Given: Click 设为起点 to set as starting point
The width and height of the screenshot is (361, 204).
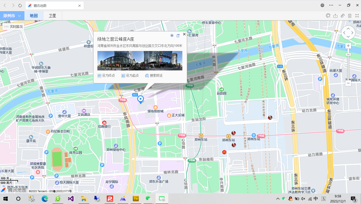Looking at the screenshot, I should (130, 76).
